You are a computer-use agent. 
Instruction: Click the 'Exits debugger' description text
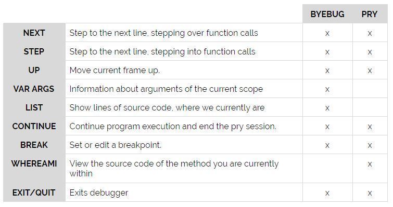coord(99,193)
